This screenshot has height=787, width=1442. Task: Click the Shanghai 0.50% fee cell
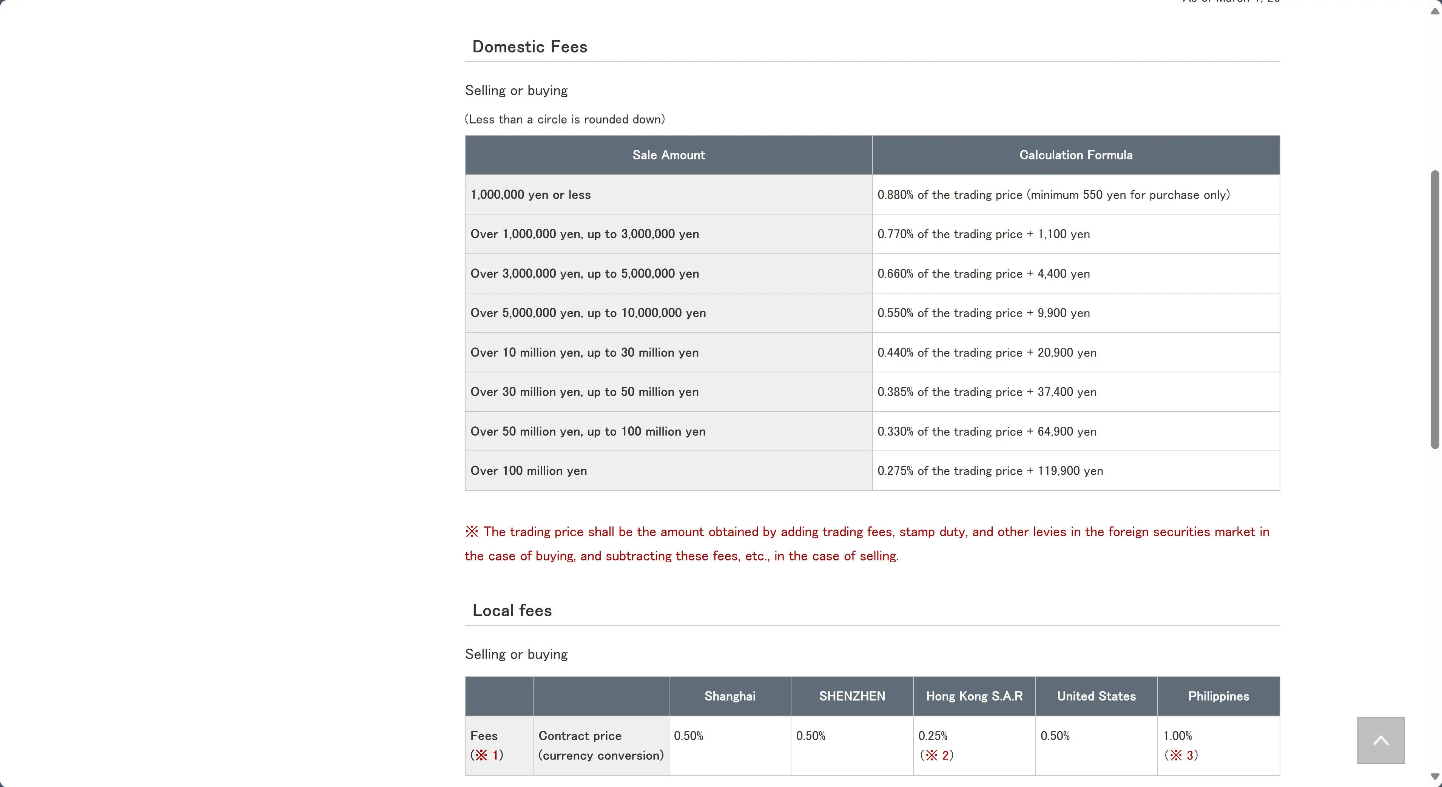point(729,745)
